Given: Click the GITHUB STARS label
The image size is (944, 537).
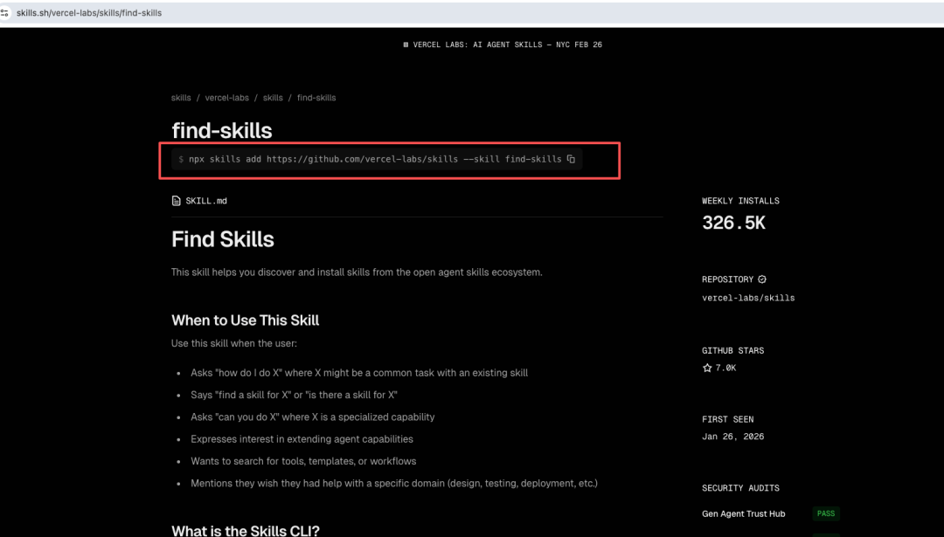Looking at the screenshot, I should pos(732,351).
